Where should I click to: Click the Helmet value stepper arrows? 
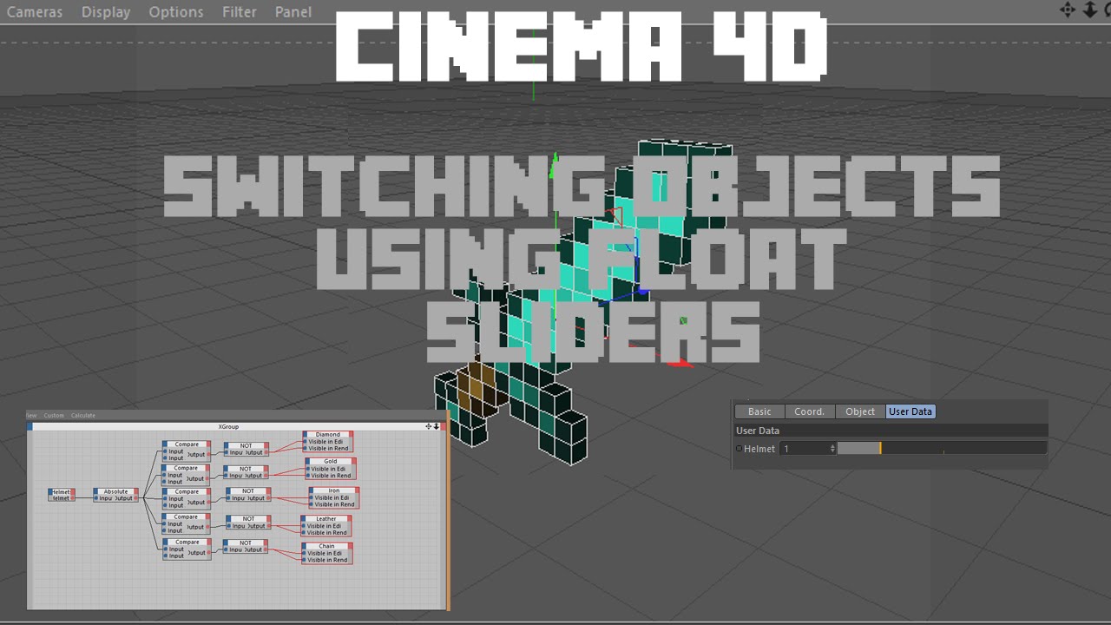coord(833,449)
